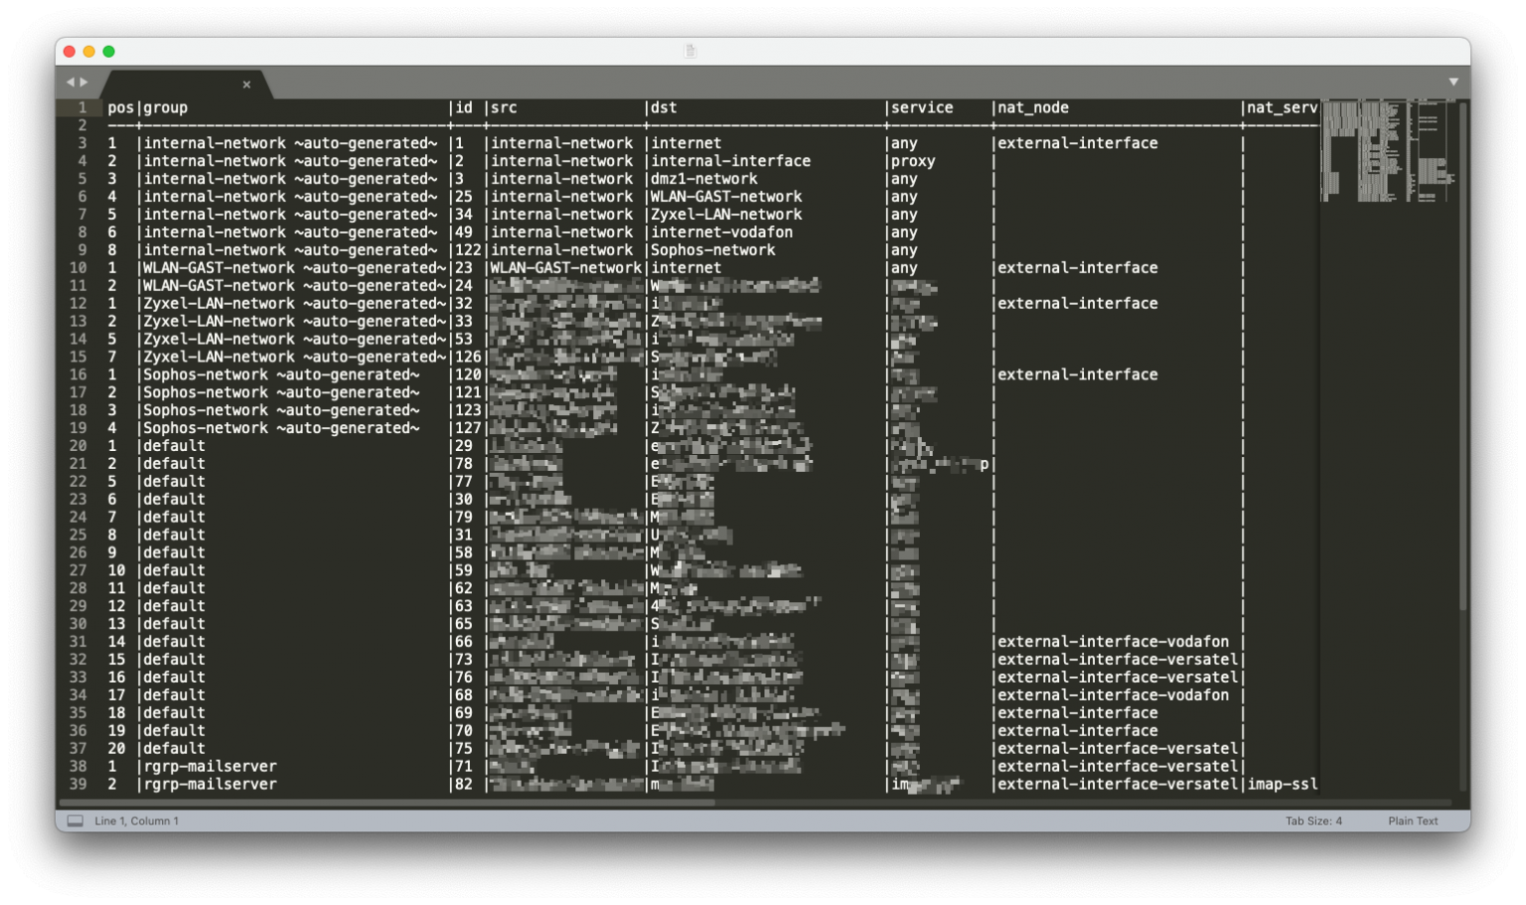Click the vertical scrollbar thumb
This screenshot has height=905, width=1526.
pyautogui.click(x=1462, y=356)
